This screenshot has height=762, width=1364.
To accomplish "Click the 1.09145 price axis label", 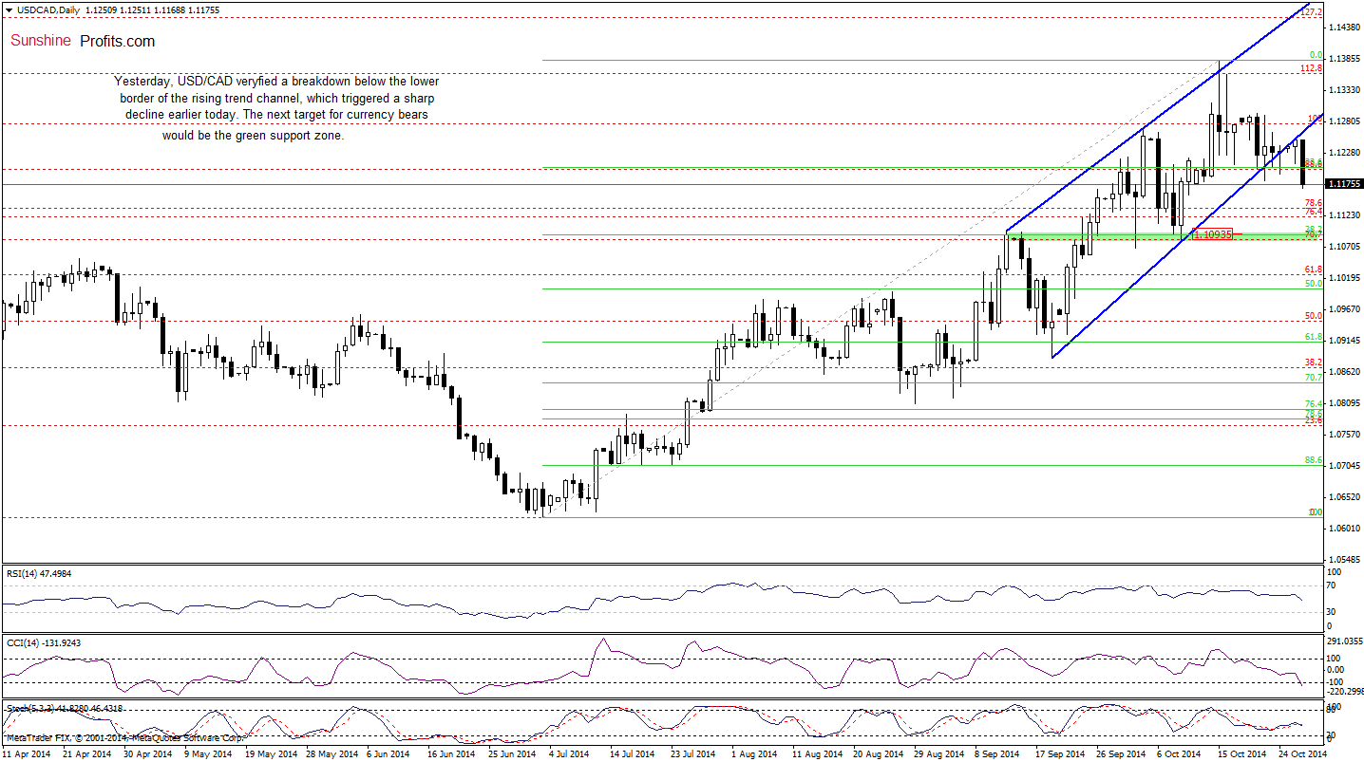I will (x=1344, y=341).
